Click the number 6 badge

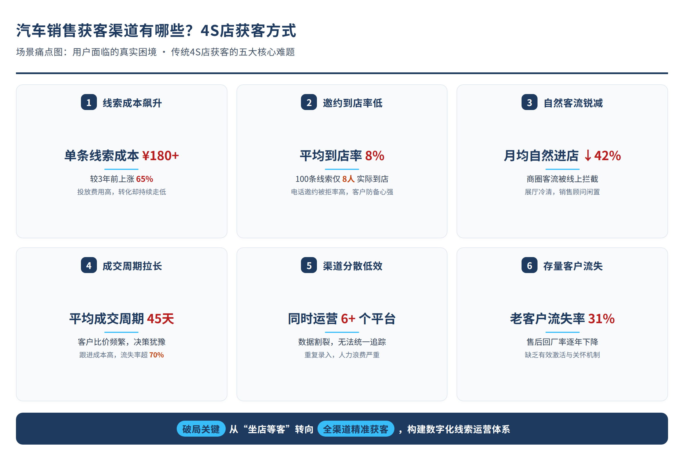pyautogui.click(x=529, y=265)
